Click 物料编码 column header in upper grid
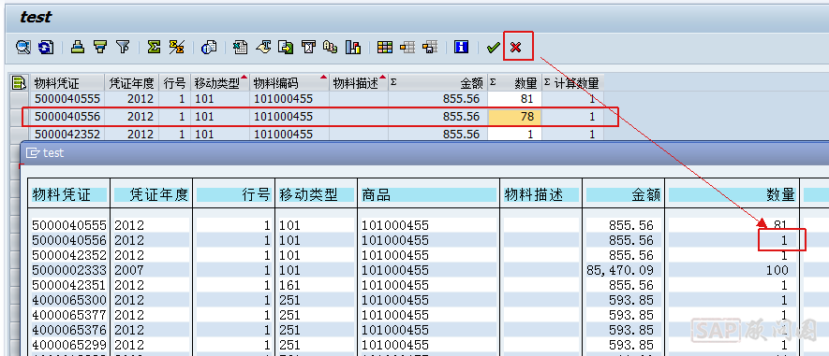 tap(289, 83)
